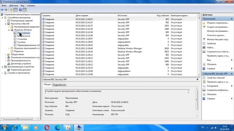This screenshot has width=234, height=131.
Task: Open Действие menu
Action: pyautogui.click(x=14, y=5)
